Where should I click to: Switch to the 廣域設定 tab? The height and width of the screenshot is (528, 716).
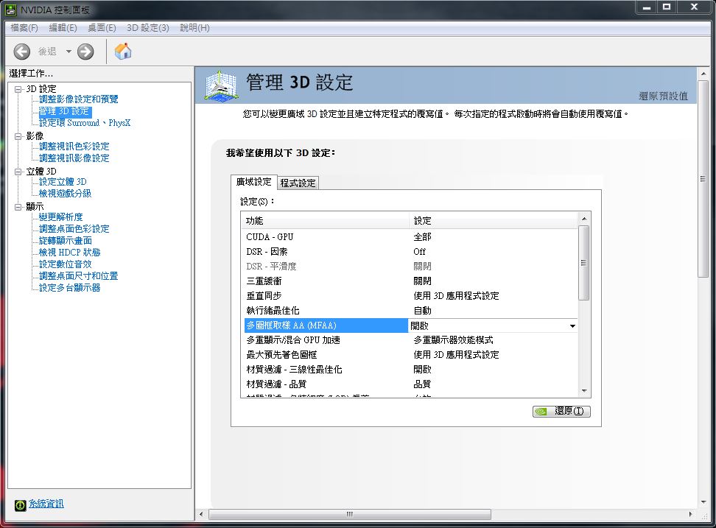click(253, 182)
